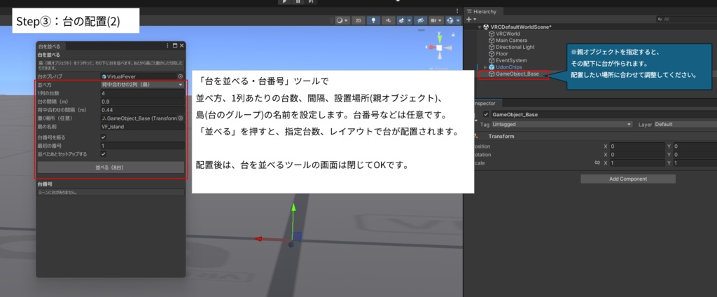Select GameObject_Base in Hierarchy
Viewport: 717px width, 297px height.
517,74
